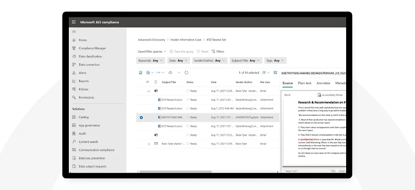Click the Filters button

coord(218,51)
